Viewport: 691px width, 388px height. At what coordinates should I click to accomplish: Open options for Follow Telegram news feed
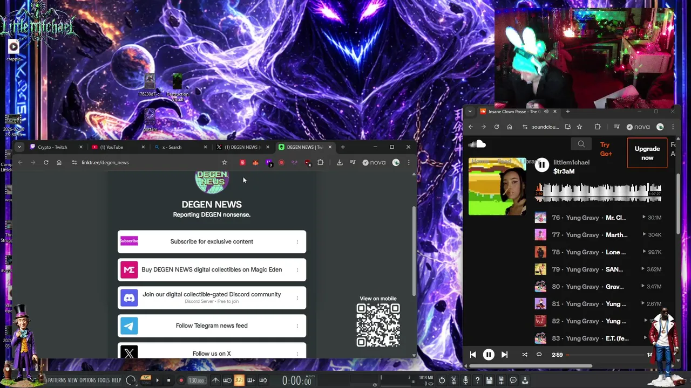pos(297,326)
